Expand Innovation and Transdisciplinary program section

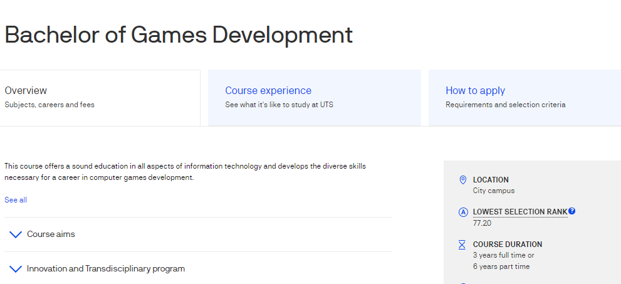[106, 269]
